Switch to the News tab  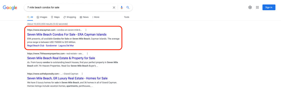pyautogui.click(x=84, y=17)
